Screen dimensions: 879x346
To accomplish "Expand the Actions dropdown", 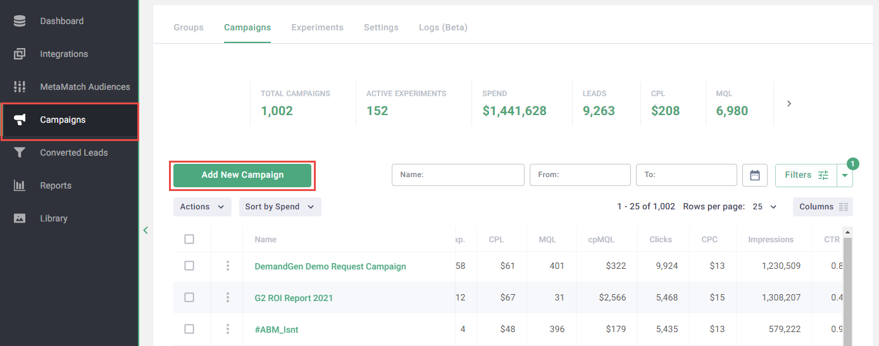I will click(x=202, y=207).
